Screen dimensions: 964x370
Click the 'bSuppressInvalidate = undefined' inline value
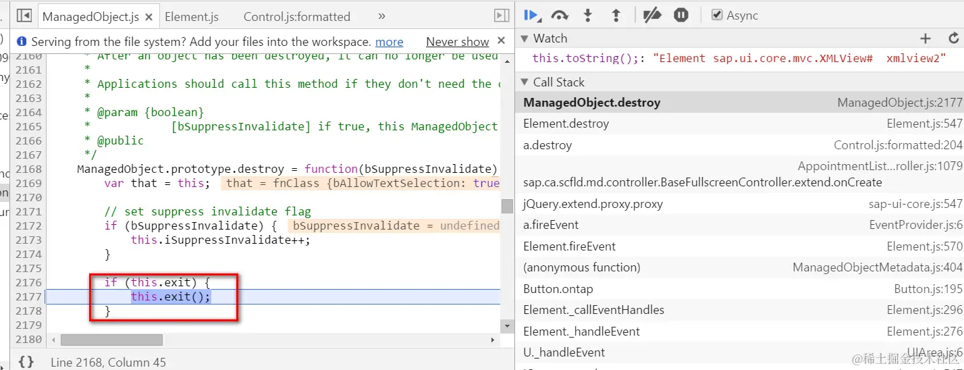[395, 226]
